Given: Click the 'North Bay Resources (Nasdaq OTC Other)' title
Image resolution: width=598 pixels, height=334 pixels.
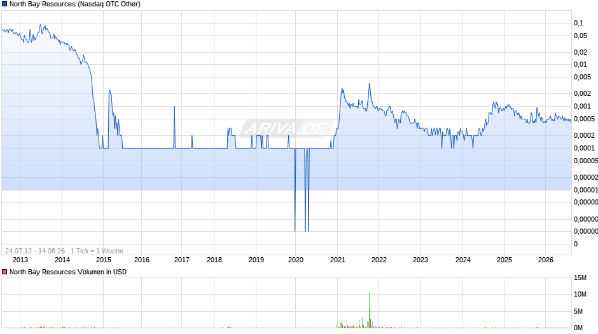Looking at the screenshot, I should (x=75, y=4).
